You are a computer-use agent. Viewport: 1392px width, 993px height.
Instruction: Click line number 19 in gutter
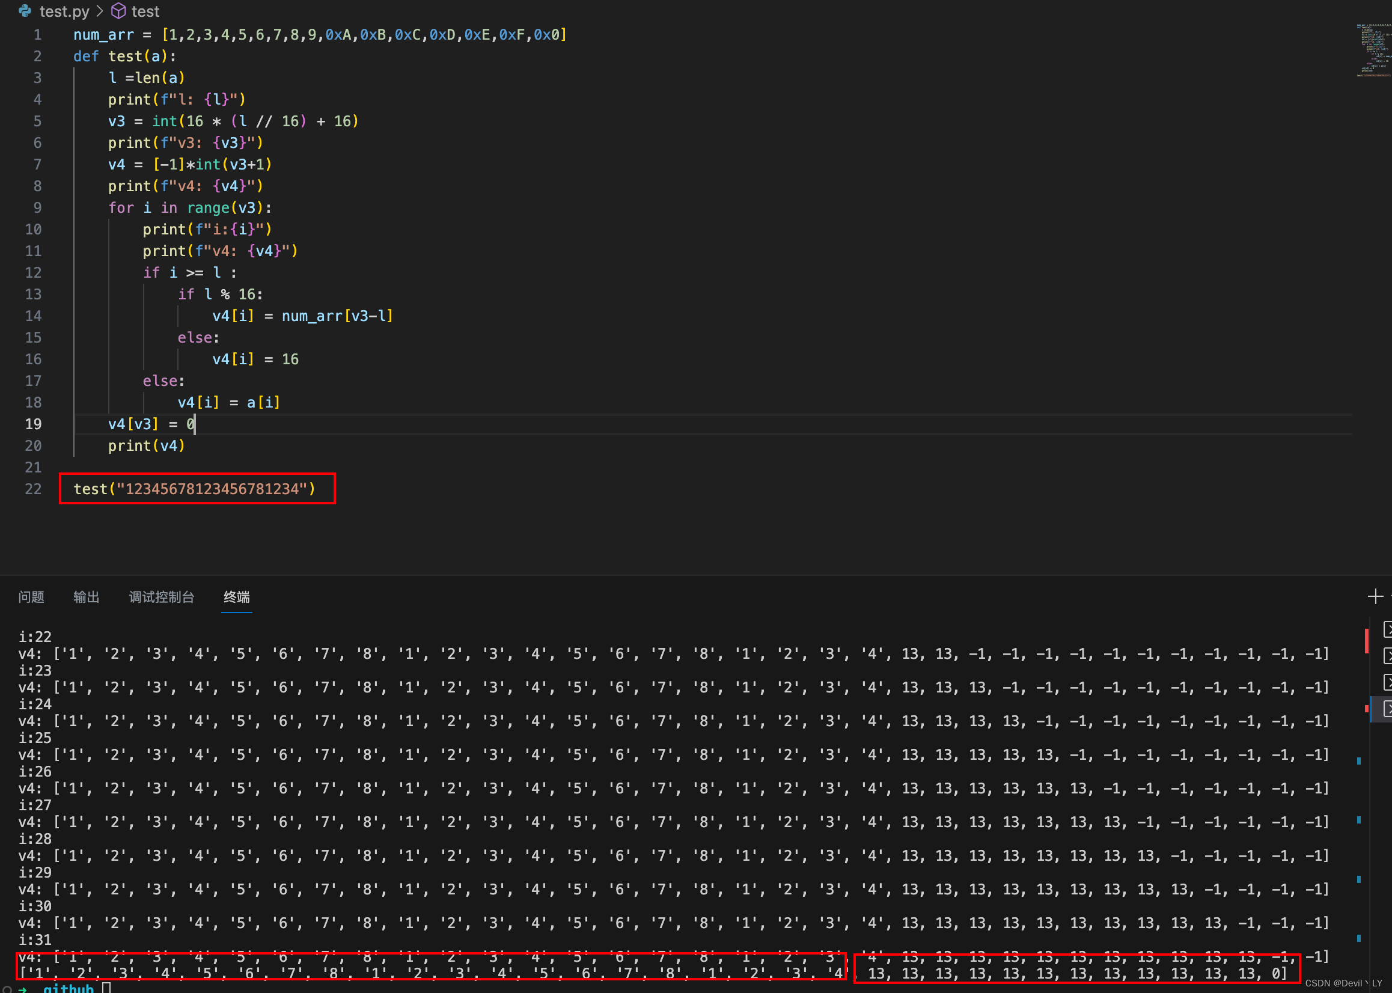[33, 424]
